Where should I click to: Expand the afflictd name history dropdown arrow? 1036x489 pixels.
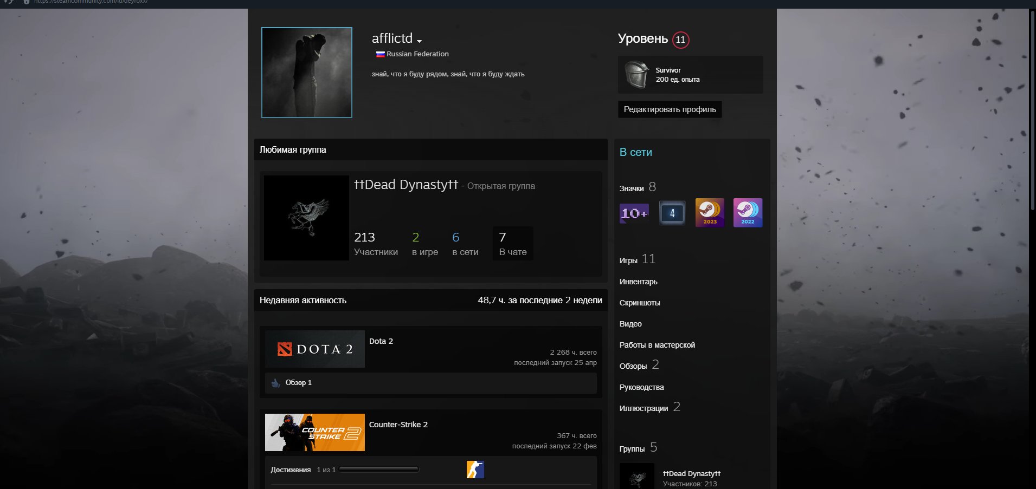click(x=419, y=41)
